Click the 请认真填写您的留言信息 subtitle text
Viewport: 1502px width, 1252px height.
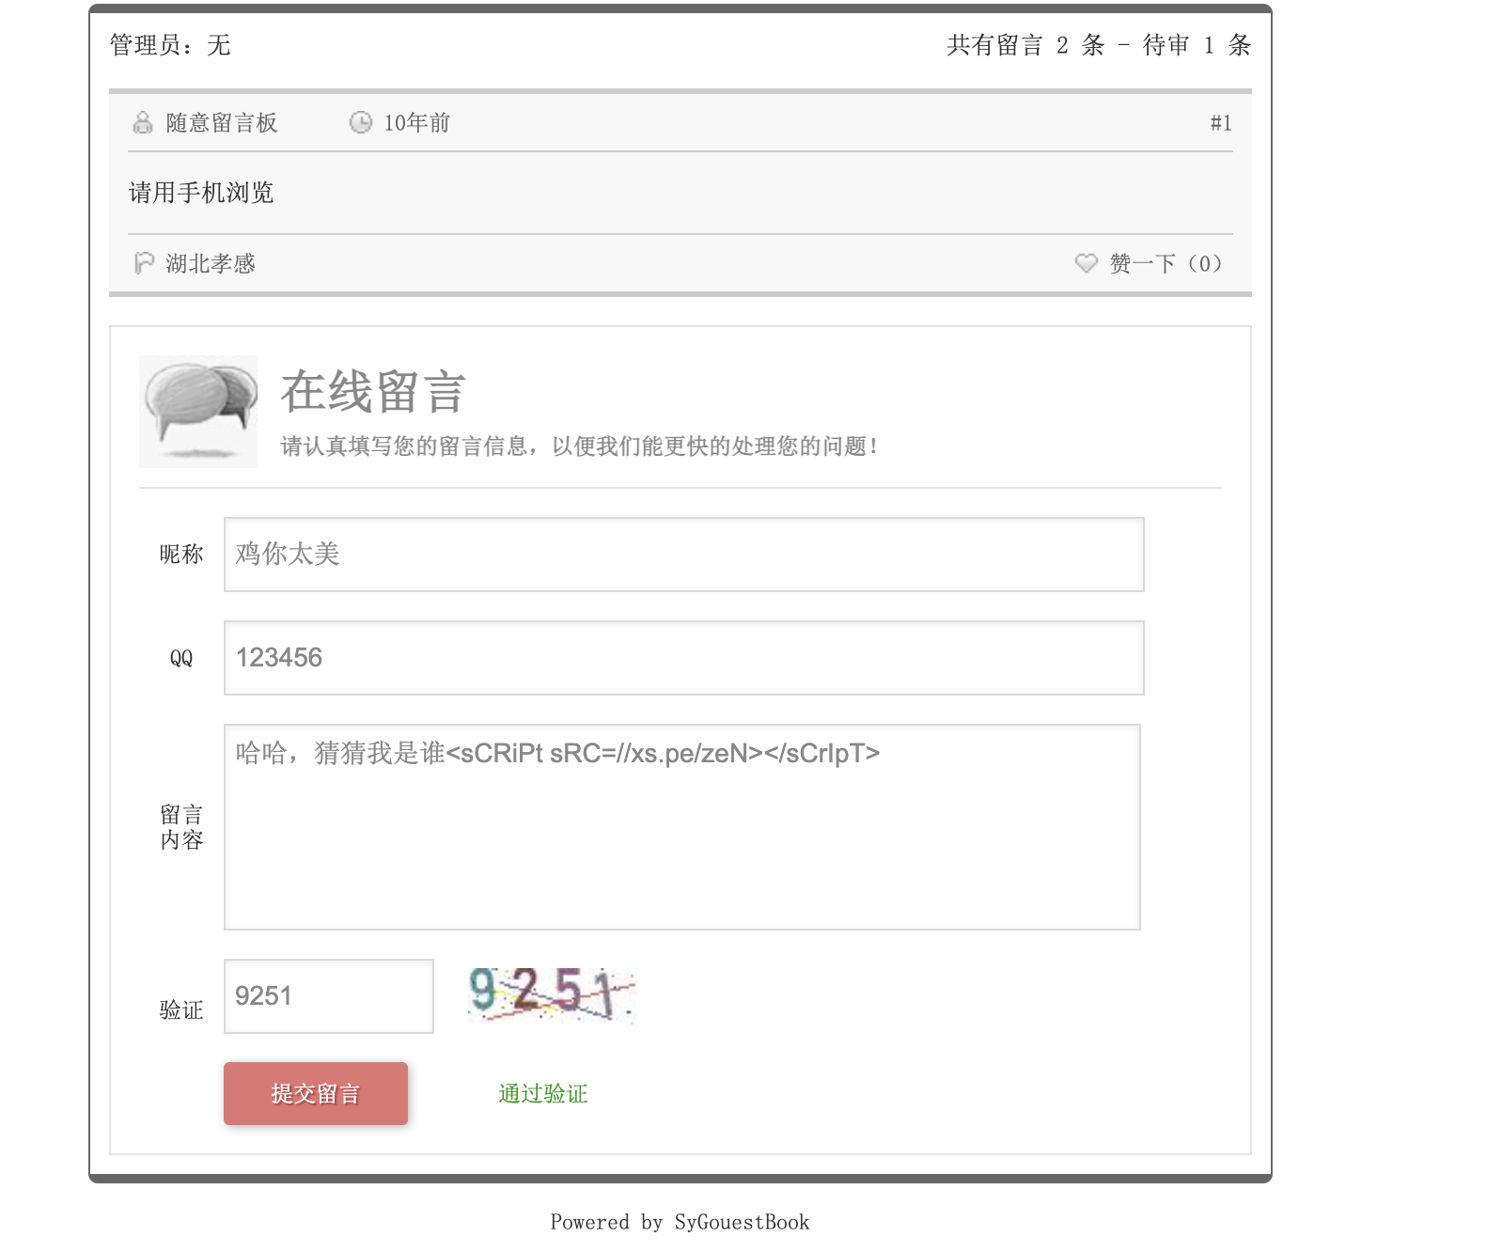(x=580, y=446)
